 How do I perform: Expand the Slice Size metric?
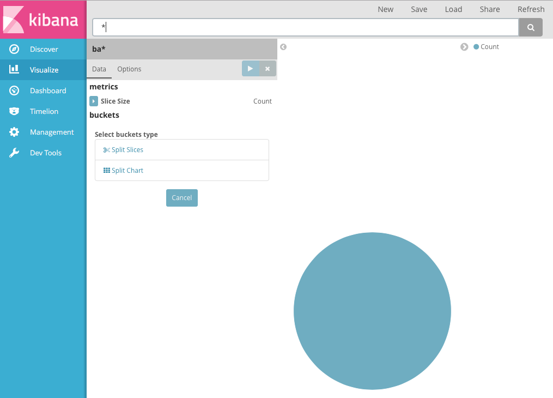[x=94, y=101]
